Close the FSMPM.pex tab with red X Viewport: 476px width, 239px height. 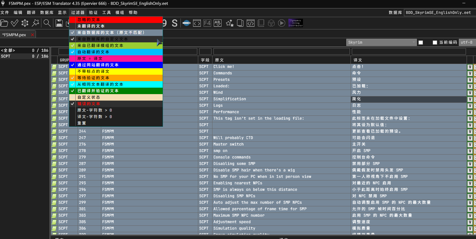[32, 35]
